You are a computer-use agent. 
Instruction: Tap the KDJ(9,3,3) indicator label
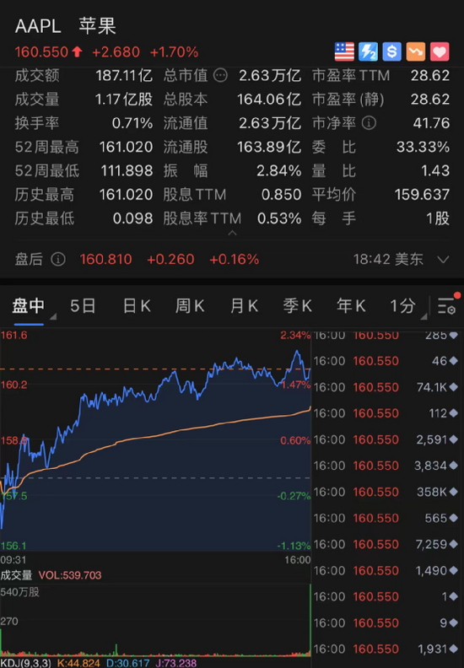[x=25, y=663]
